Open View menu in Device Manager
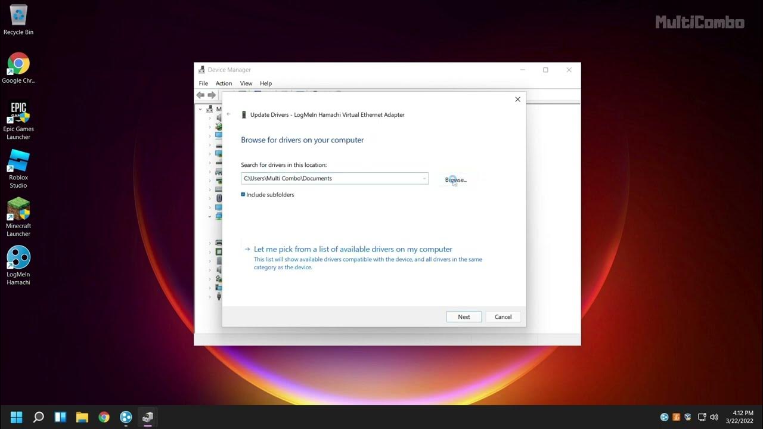The width and height of the screenshot is (763, 429). pyautogui.click(x=246, y=83)
